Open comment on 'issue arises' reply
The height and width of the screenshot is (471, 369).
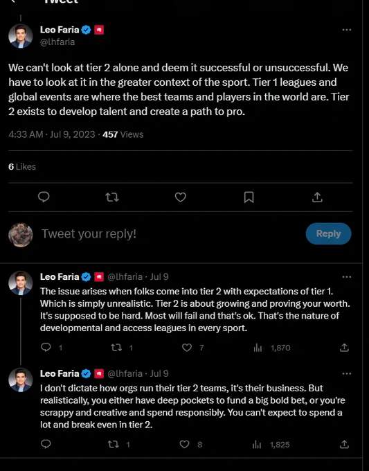point(46,347)
